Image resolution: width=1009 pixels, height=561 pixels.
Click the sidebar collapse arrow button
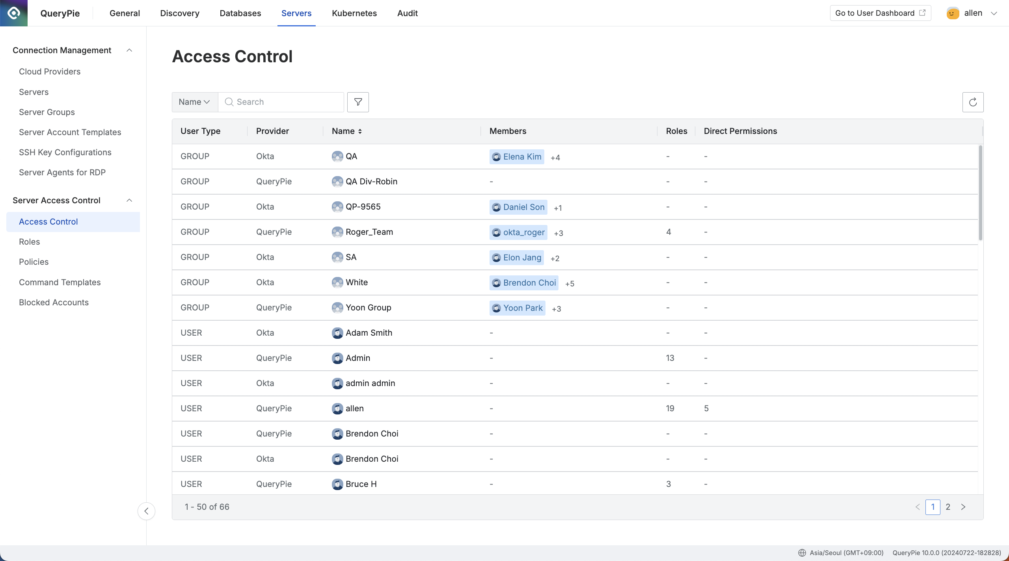point(146,511)
